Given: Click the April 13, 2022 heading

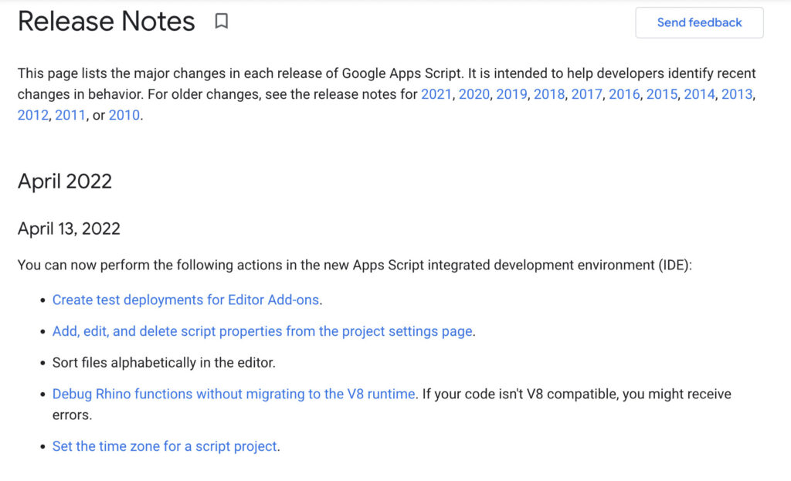Looking at the screenshot, I should tap(69, 229).
